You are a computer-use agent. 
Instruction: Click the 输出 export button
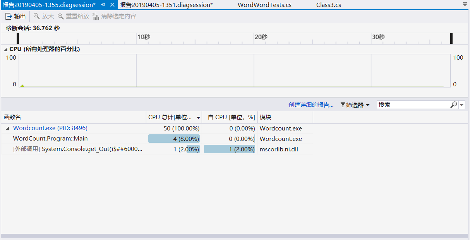tap(16, 16)
